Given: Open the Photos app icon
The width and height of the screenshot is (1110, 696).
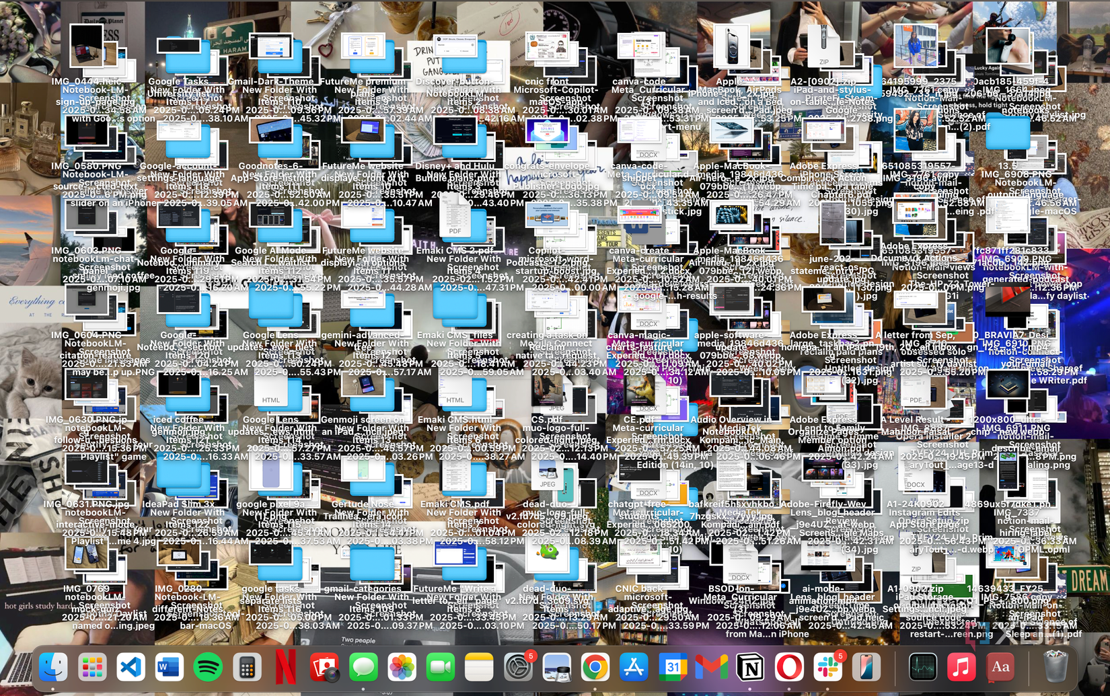Looking at the screenshot, I should click(x=402, y=667).
